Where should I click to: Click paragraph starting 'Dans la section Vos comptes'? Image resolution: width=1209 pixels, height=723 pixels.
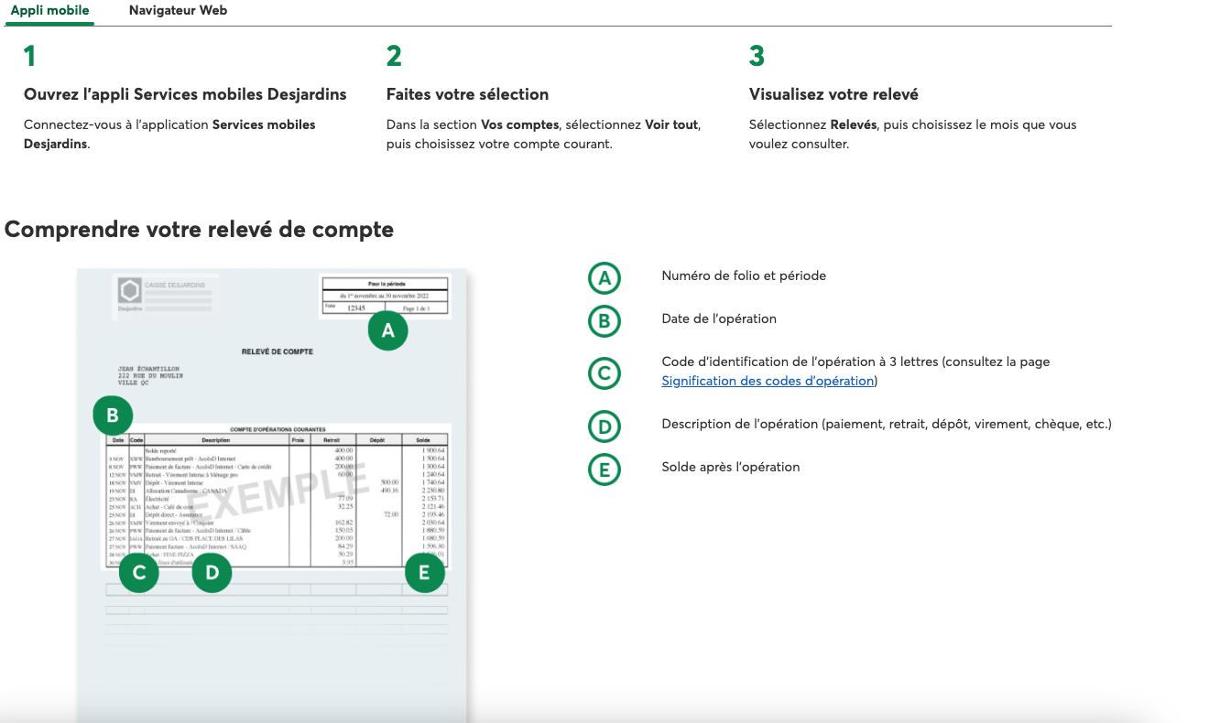543,135
